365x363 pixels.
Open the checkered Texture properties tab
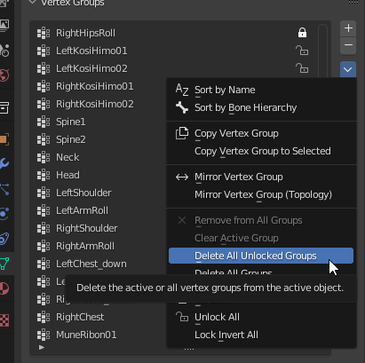(x=4, y=320)
